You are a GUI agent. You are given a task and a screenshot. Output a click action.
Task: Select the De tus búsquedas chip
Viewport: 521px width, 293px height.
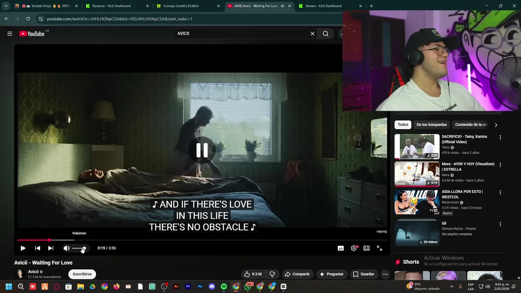click(x=431, y=125)
